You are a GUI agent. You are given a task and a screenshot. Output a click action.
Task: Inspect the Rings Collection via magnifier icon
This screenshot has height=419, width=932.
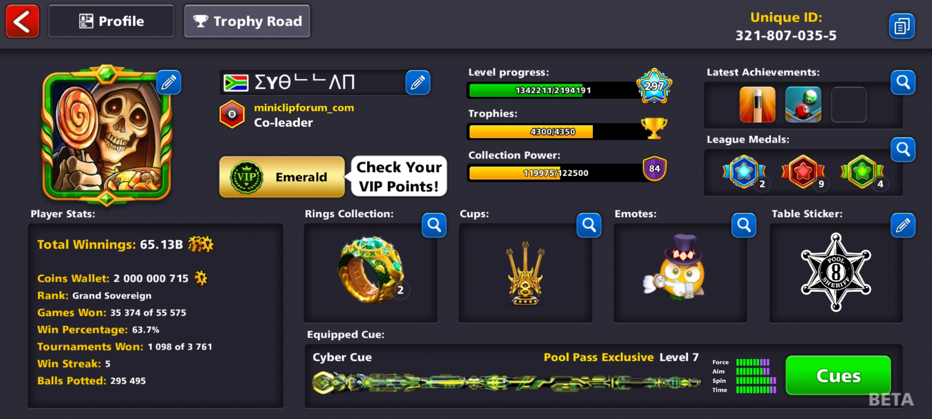(x=434, y=225)
